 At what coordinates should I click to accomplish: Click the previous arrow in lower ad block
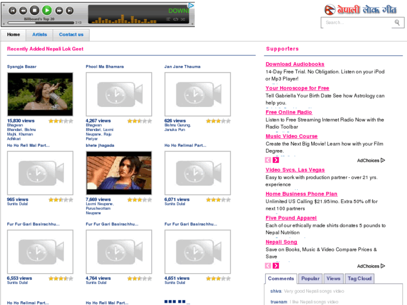(269, 266)
